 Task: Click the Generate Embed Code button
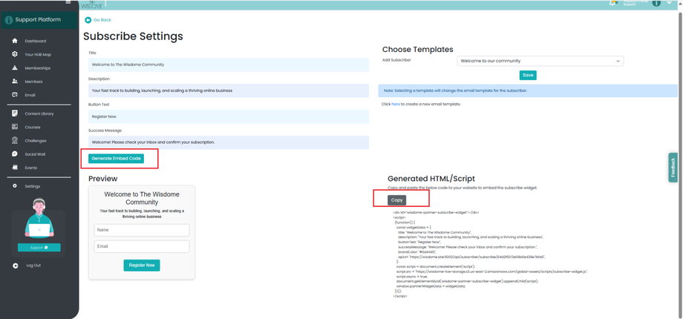tap(116, 159)
